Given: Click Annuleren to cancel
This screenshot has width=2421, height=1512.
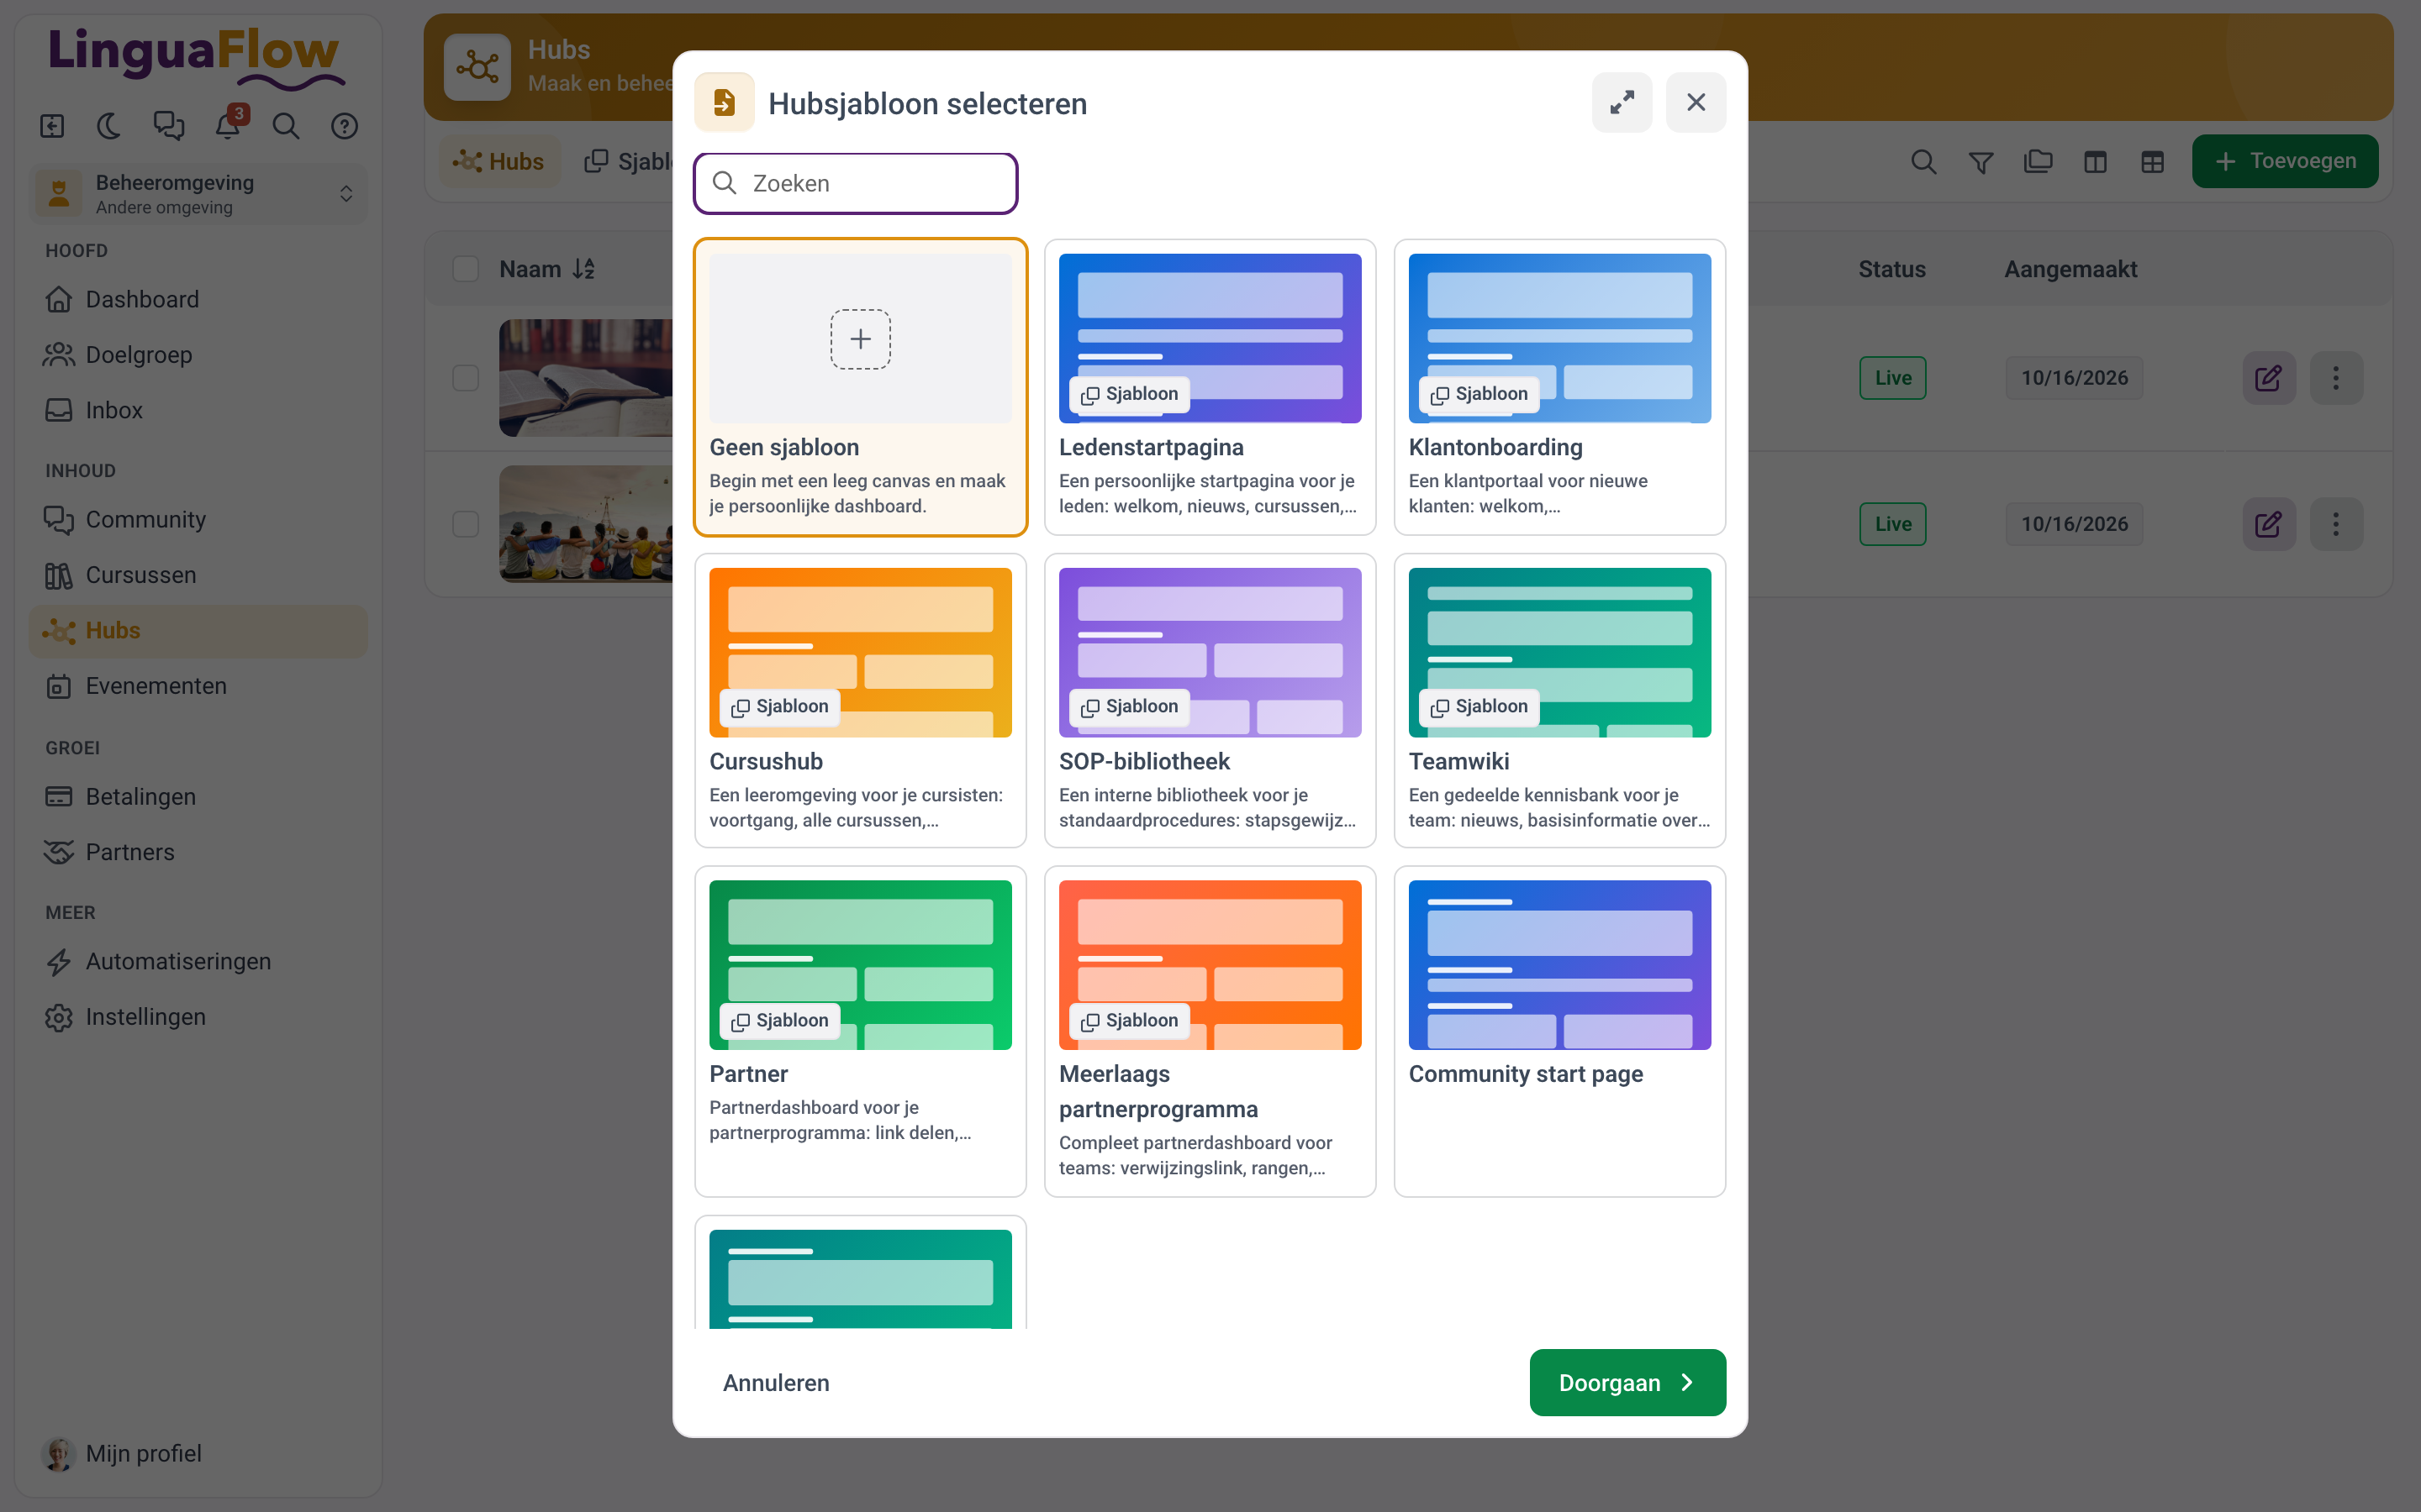Looking at the screenshot, I should click(775, 1382).
